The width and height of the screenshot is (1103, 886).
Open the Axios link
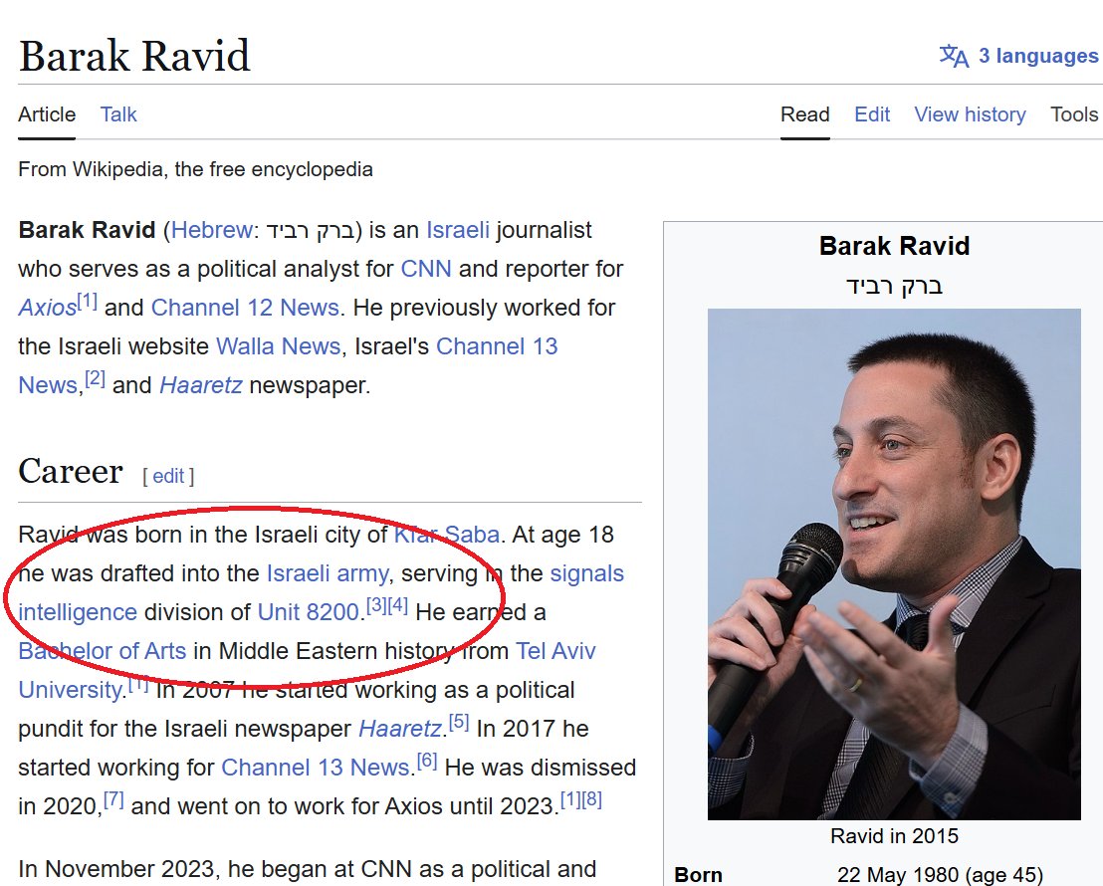click(47, 308)
